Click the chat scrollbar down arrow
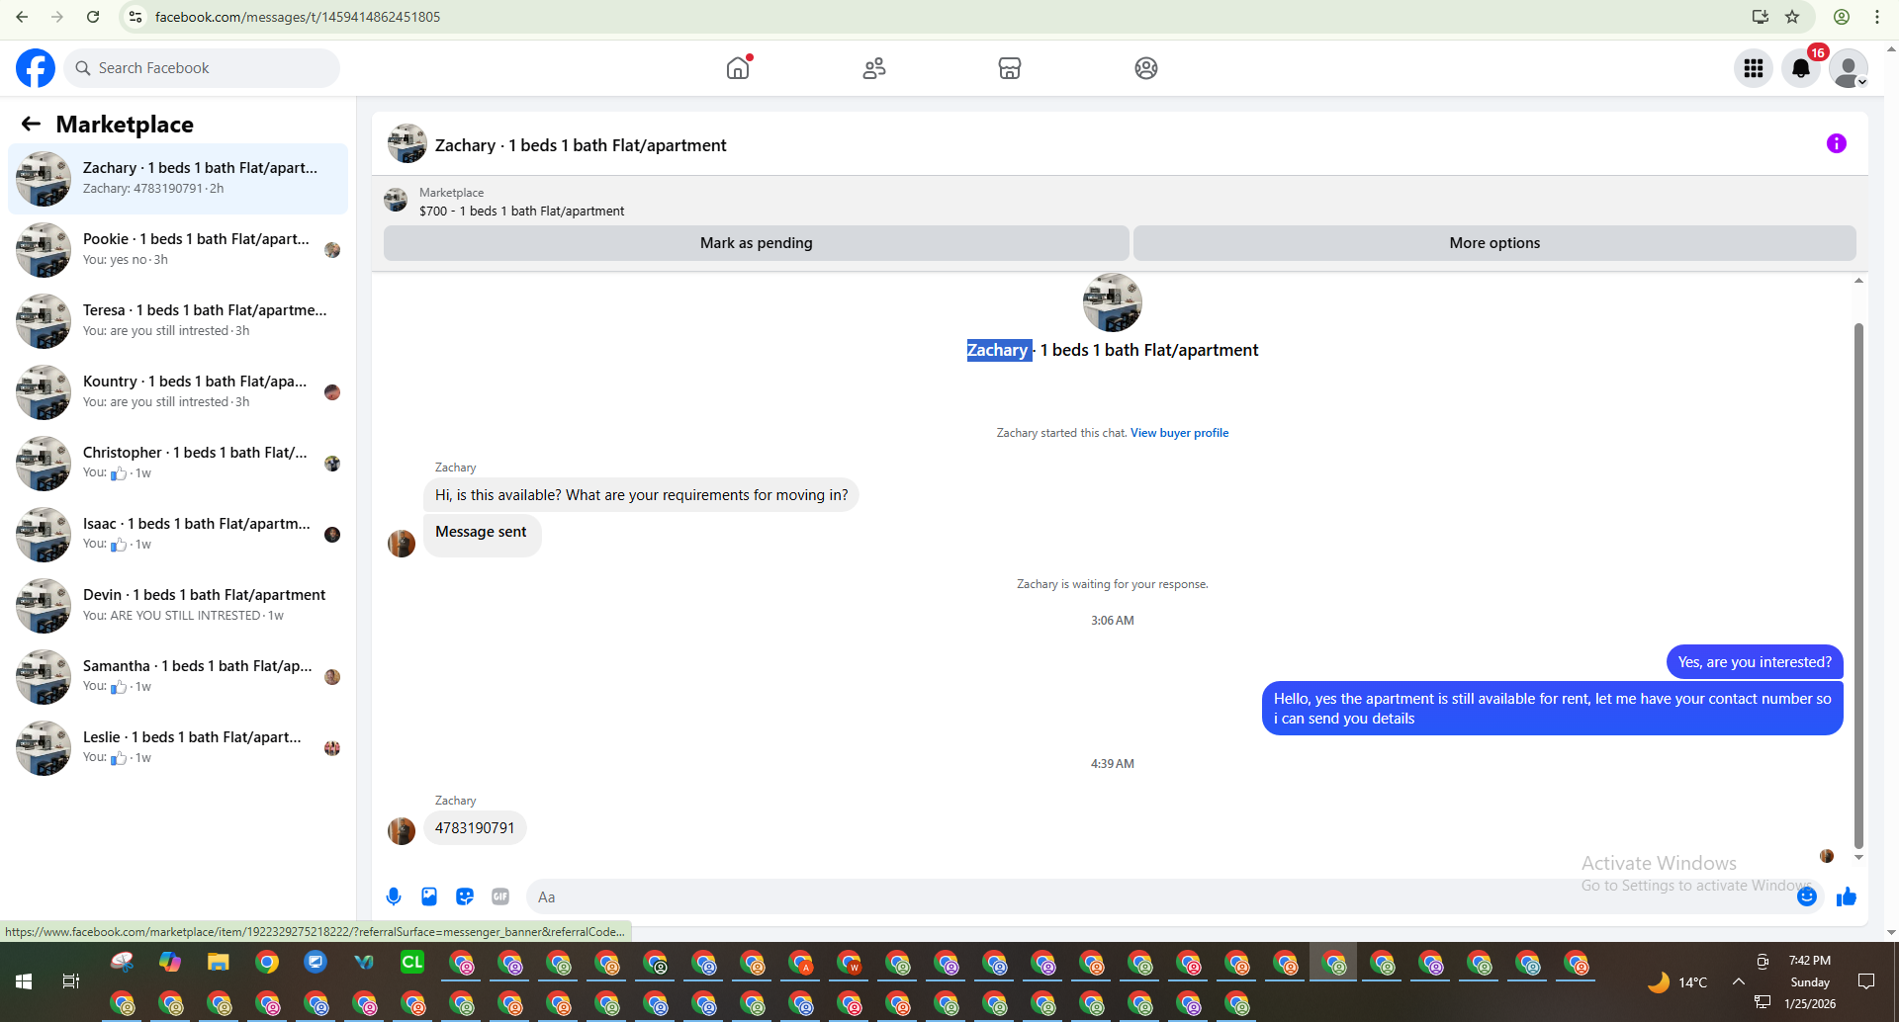1899x1022 pixels. [1858, 857]
